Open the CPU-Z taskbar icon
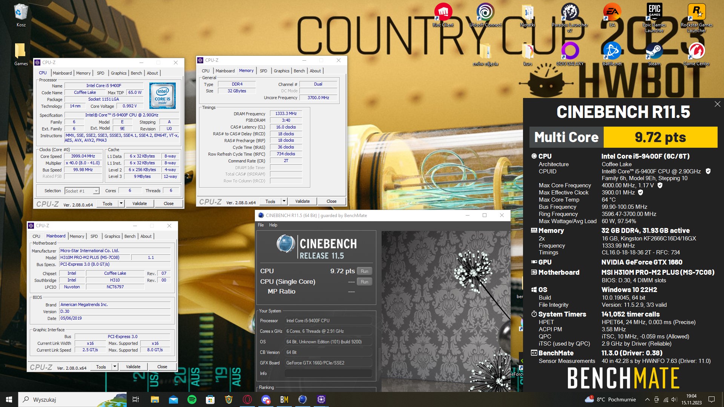The height and width of the screenshot is (407, 724). pos(321,399)
